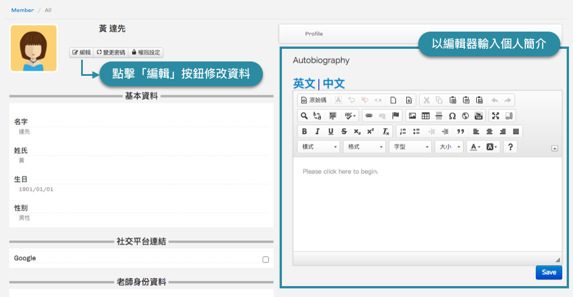This screenshot has height=297, width=573.
Task: Insert special character with omega icon
Action: tap(452, 116)
